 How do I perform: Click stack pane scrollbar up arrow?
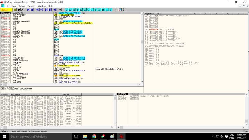coord(246,95)
